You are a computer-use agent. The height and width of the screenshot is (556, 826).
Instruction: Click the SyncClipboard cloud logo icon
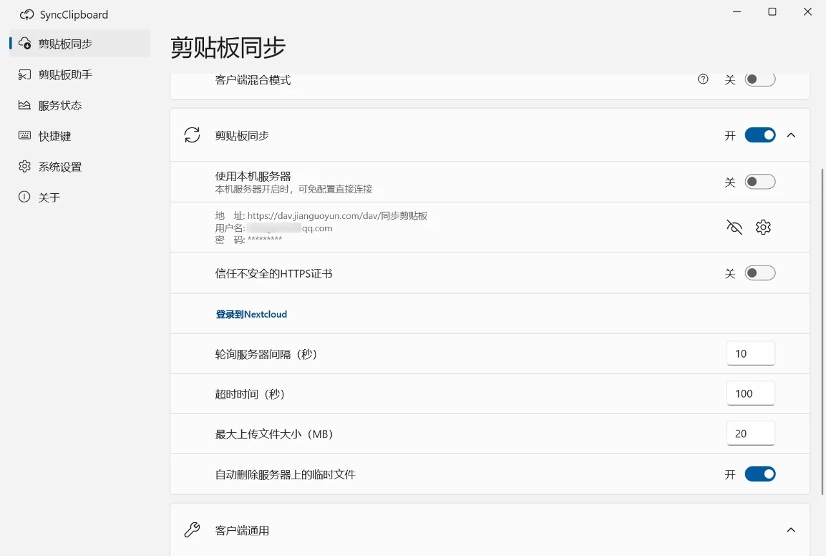point(27,14)
